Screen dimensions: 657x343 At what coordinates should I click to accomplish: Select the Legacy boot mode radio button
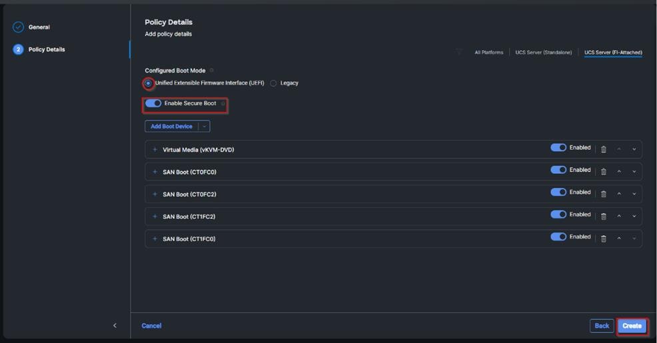click(x=273, y=83)
